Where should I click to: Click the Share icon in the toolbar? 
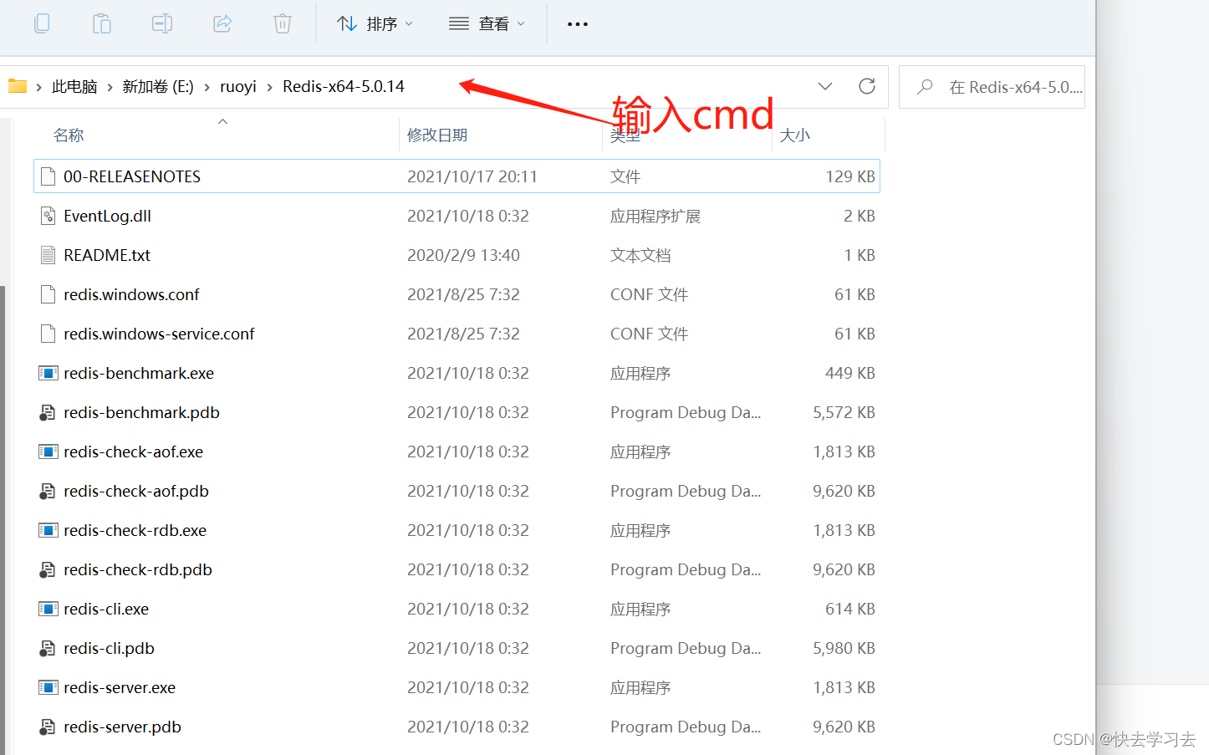[222, 23]
